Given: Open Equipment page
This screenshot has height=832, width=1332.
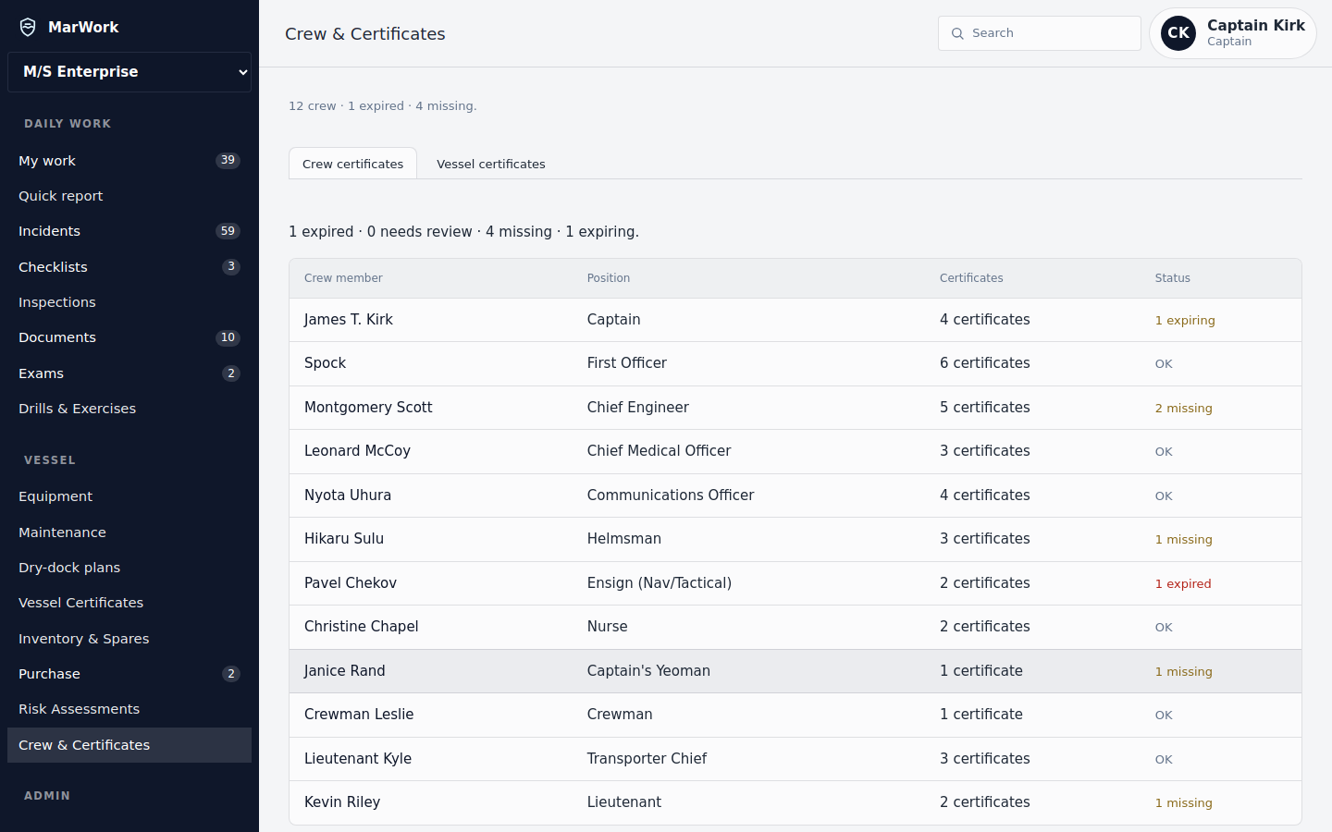Looking at the screenshot, I should (129, 496).
